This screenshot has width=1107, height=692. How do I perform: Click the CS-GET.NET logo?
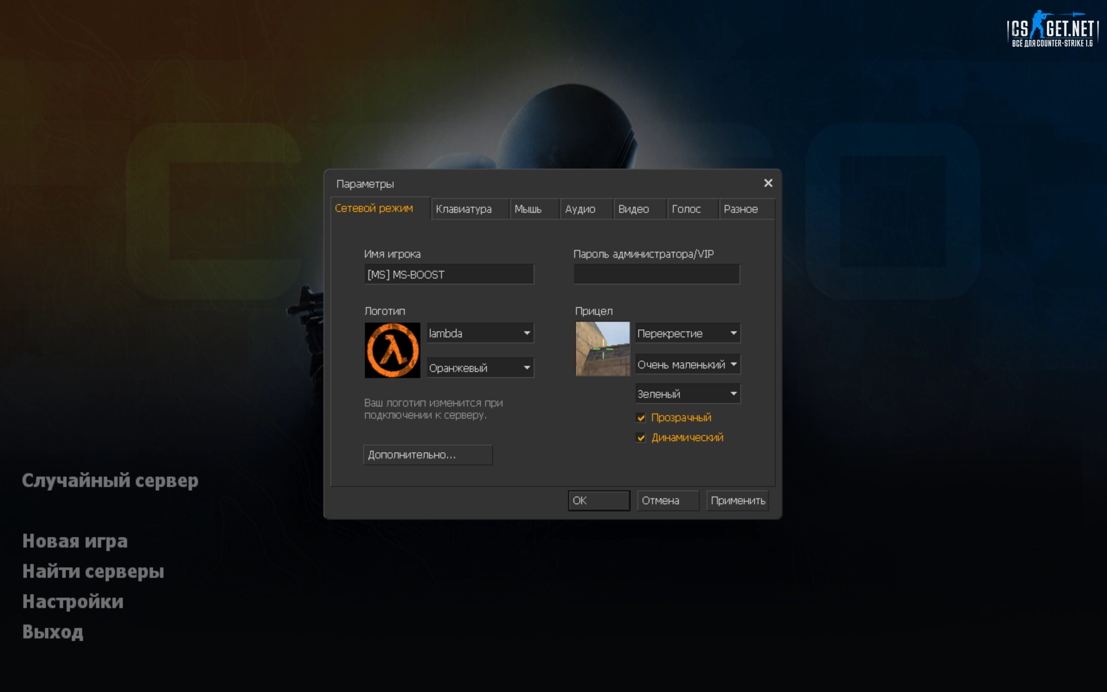(1052, 29)
